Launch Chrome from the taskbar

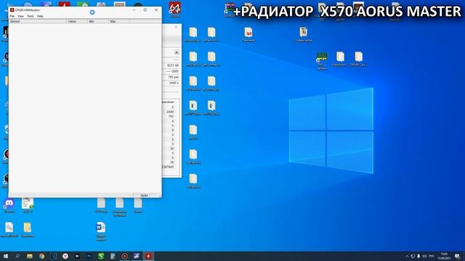tap(41, 256)
